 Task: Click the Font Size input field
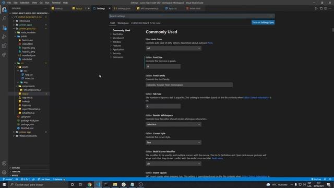tap(163, 66)
